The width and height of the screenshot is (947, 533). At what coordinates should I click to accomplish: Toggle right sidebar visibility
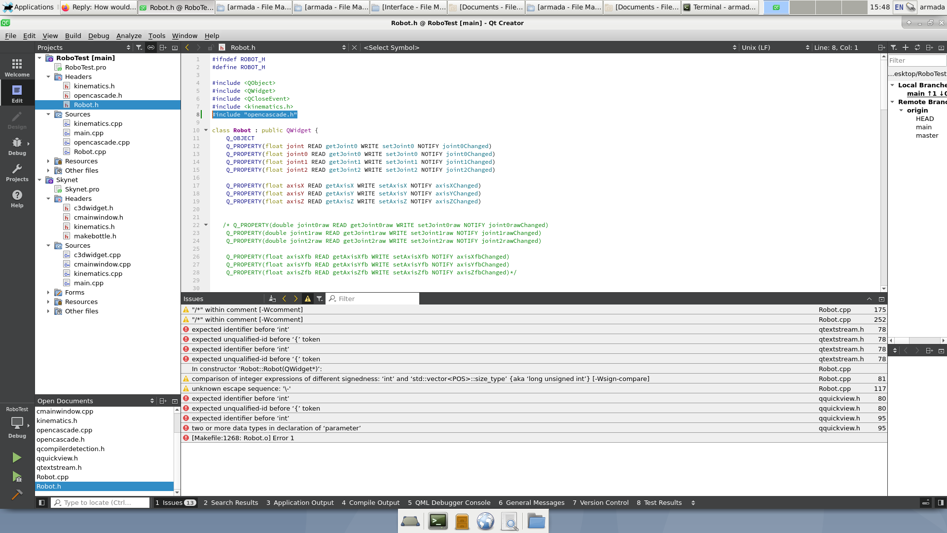coord(941,502)
